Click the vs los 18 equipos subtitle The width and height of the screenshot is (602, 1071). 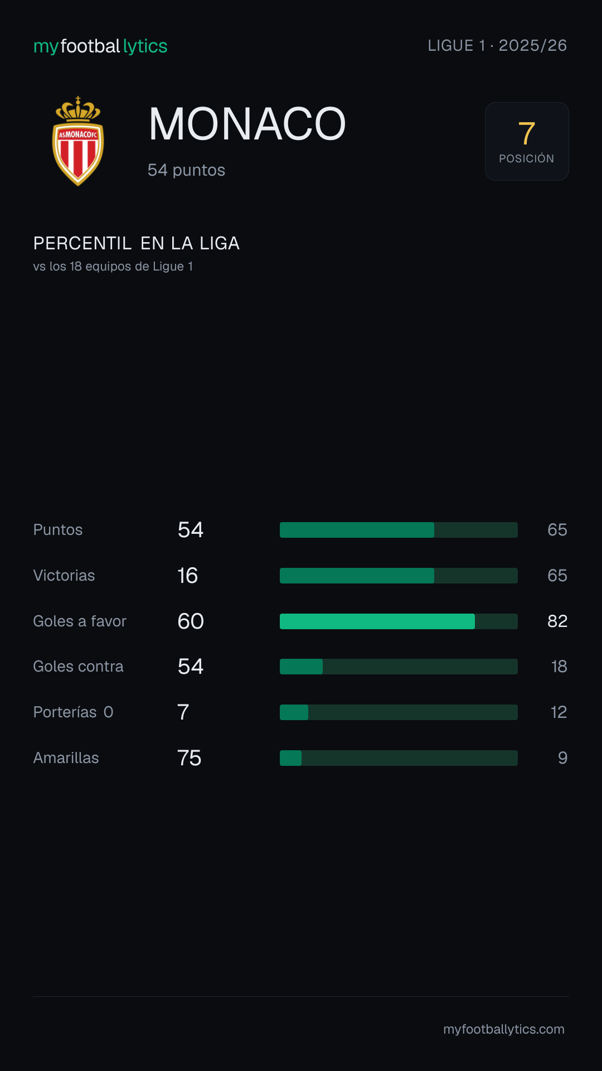tap(113, 267)
